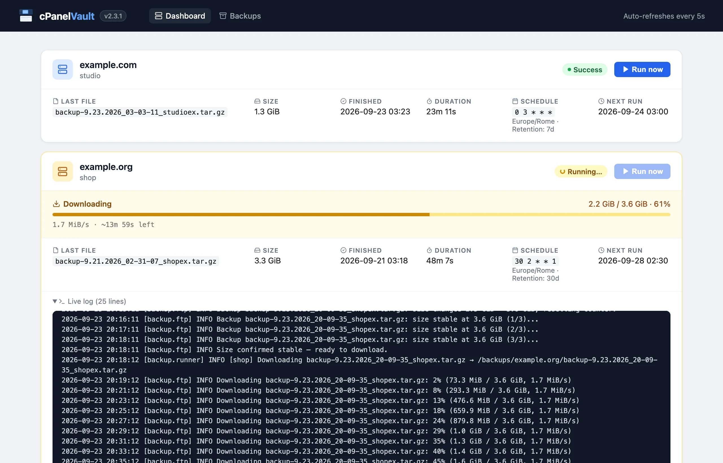This screenshot has width=723, height=463.
Task: Click the Finished check icon in example.com card
Action: click(x=343, y=101)
